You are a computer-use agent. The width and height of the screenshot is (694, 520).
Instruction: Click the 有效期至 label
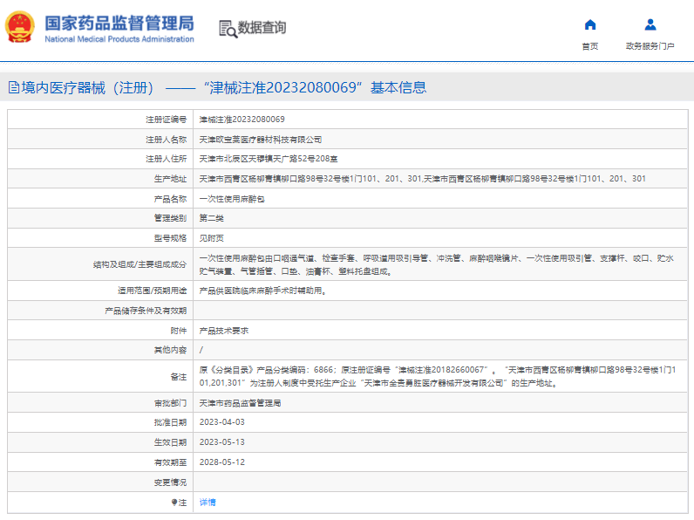click(170, 462)
